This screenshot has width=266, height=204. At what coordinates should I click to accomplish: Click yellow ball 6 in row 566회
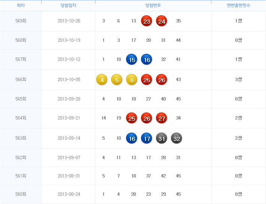click(x=132, y=80)
